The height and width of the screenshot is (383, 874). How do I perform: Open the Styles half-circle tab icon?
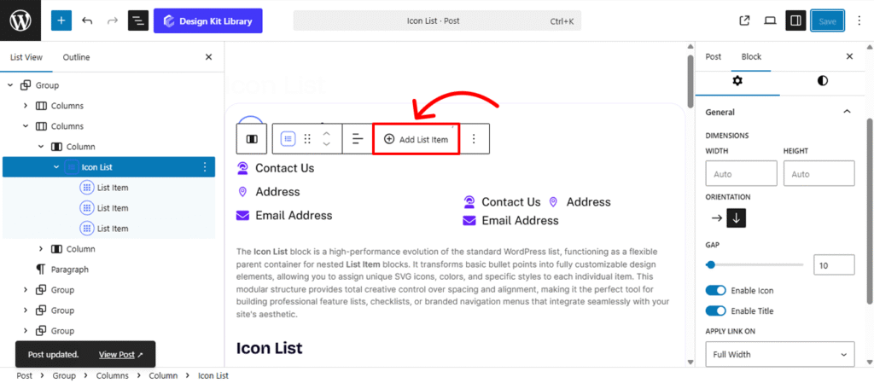(822, 80)
